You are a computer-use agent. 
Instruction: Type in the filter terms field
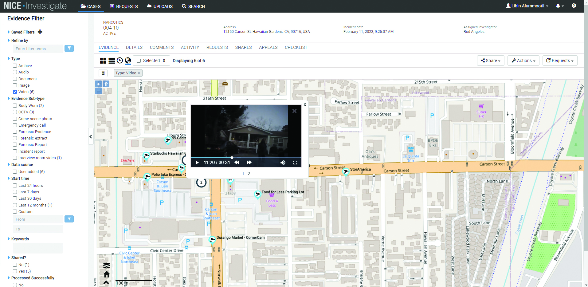[38, 49]
